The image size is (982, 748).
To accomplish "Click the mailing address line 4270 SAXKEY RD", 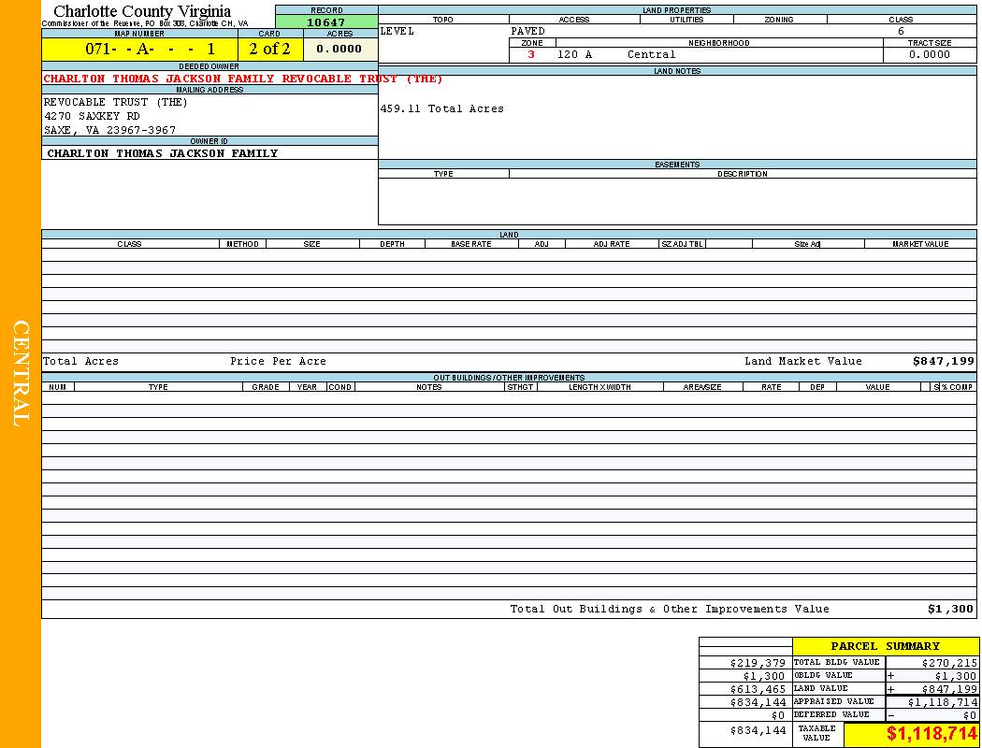I will click(92, 116).
